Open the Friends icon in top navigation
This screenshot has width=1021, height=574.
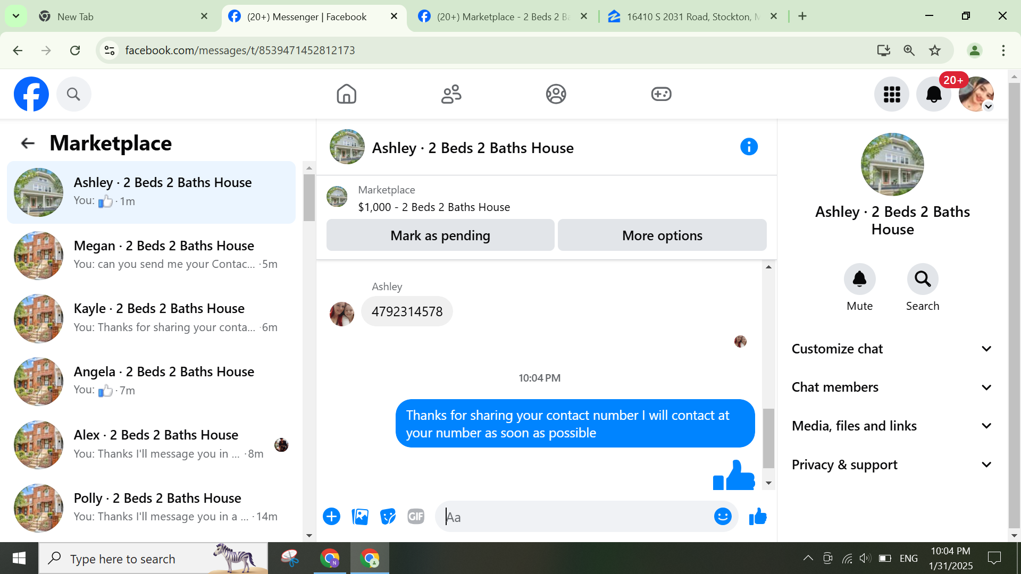click(451, 94)
